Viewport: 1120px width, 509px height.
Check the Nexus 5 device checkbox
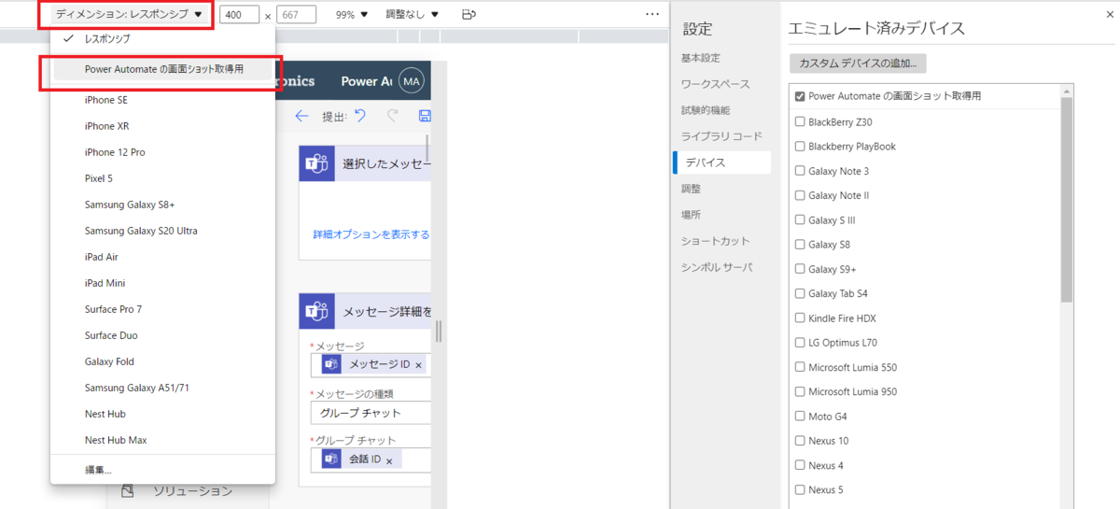pyautogui.click(x=800, y=489)
